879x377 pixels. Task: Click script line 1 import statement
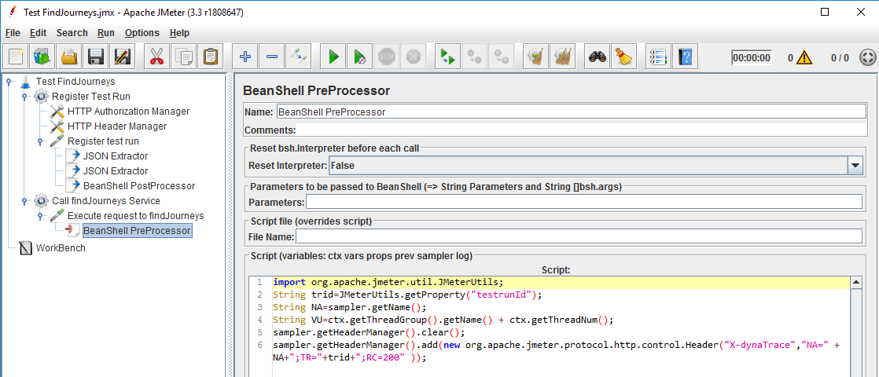[388, 282]
